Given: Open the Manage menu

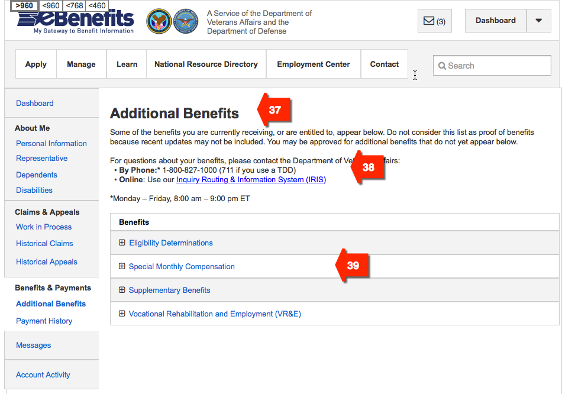Looking at the screenshot, I should (82, 64).
